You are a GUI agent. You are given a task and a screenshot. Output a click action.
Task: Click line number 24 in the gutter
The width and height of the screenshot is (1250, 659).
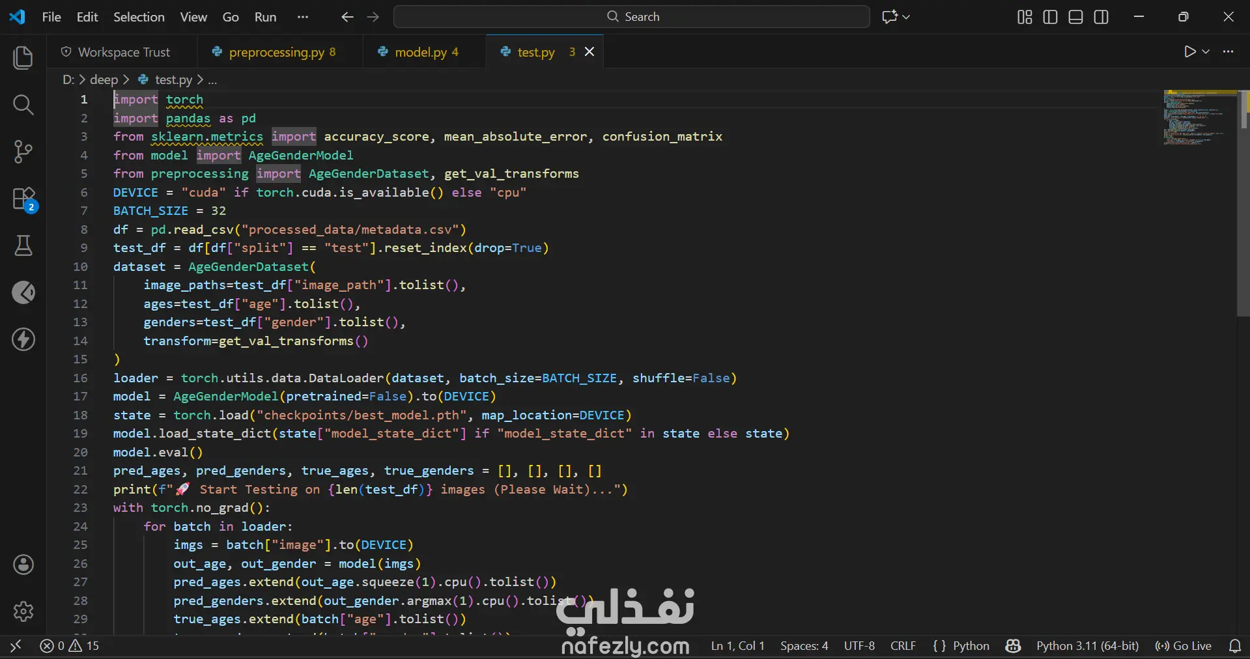click(x=80, y=527)
